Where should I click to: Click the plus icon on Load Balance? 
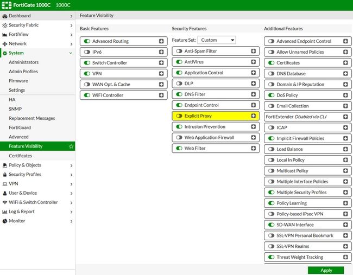pyautogui.click(x=345, y=149)
